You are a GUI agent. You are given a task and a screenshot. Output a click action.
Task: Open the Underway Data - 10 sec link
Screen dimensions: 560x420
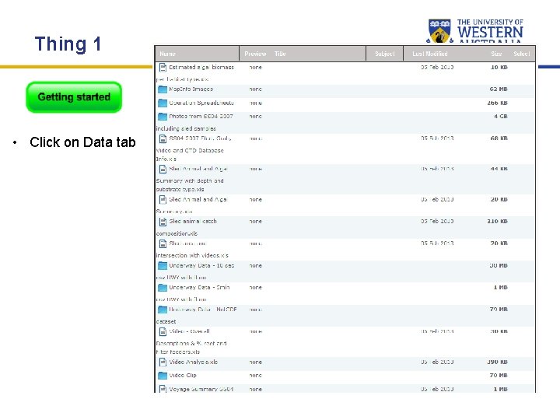point(201,265)
